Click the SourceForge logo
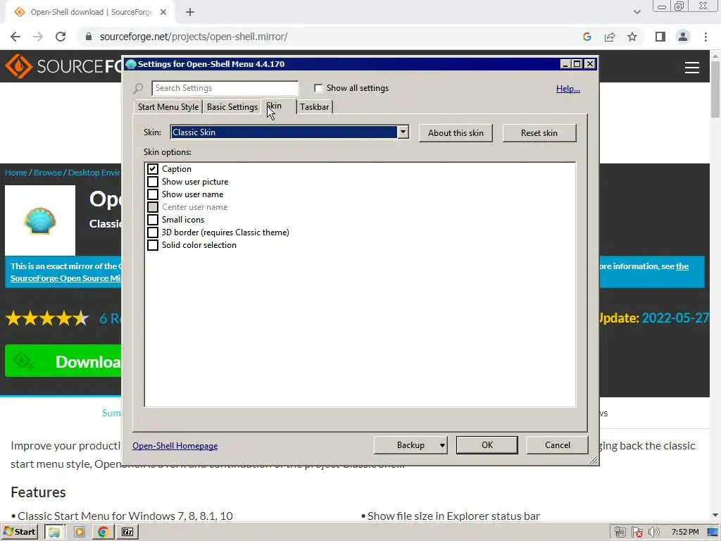The width and height of the screenshot is (721, 541). pyautogui.click(x=63, y=66)
